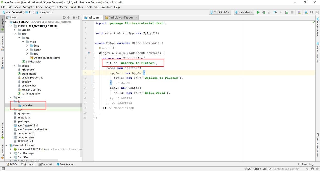Fold the build method at line 7
320x171 pixels.
pyautogui.click(x=94, y=53)
